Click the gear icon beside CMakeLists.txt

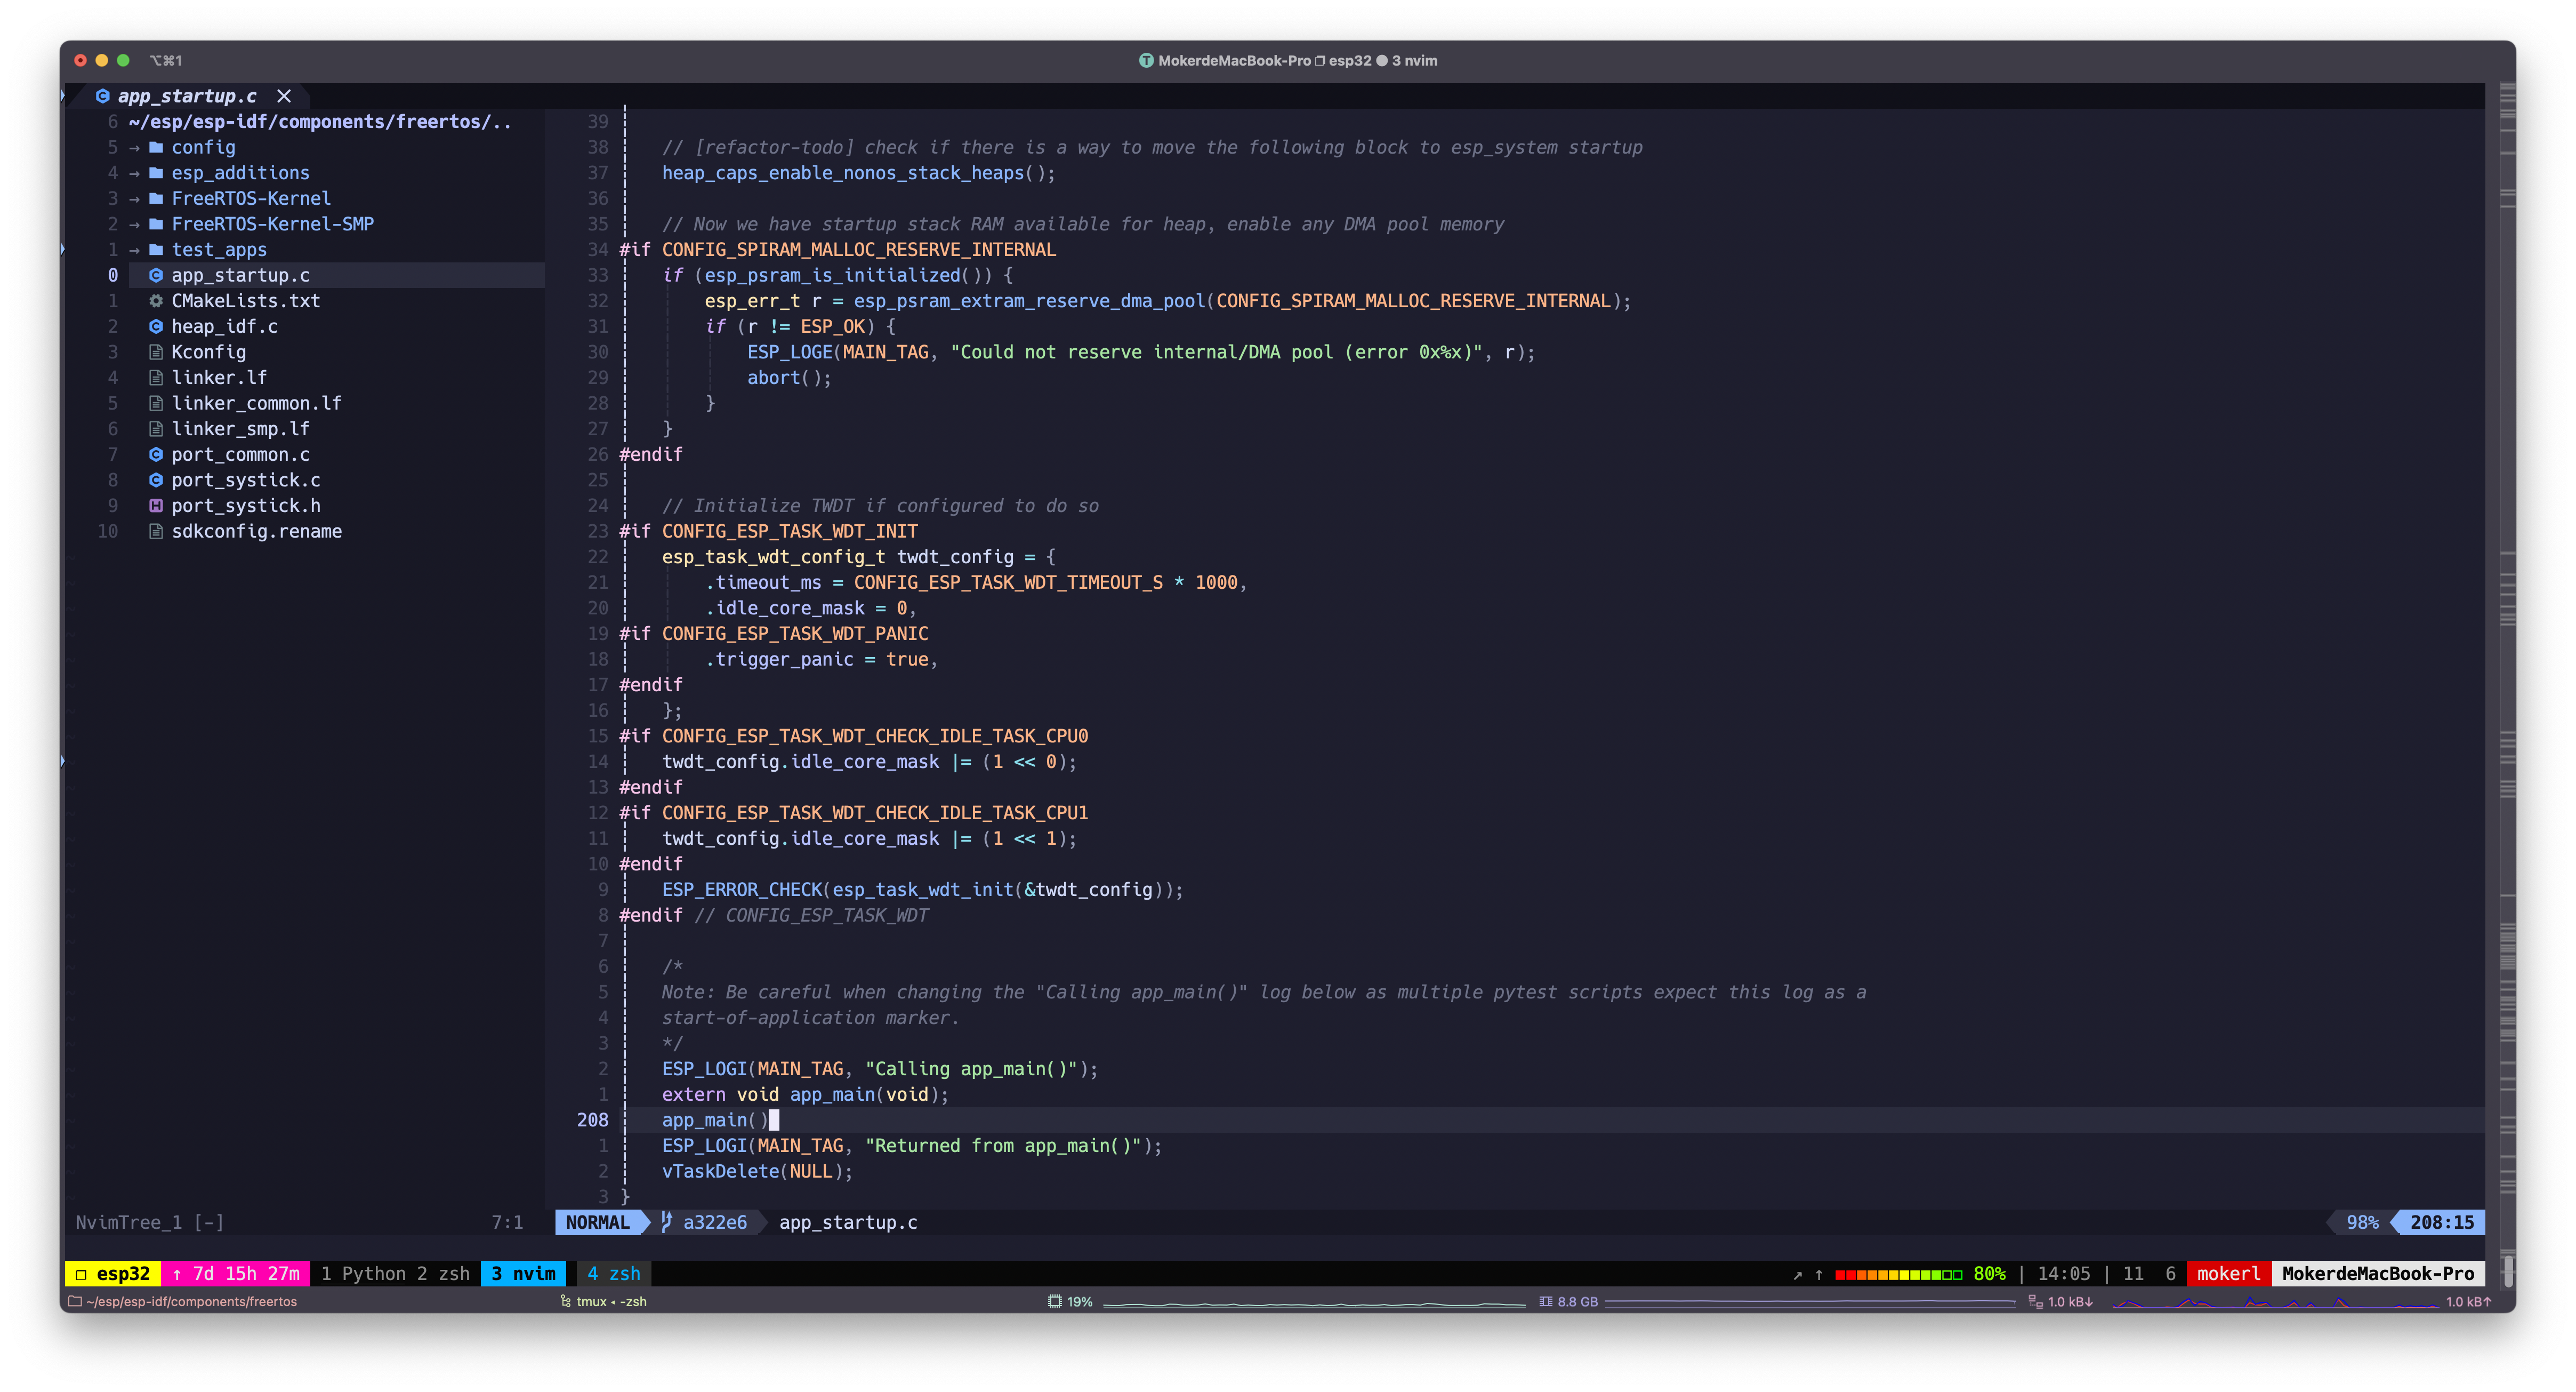tap(156, 301)
